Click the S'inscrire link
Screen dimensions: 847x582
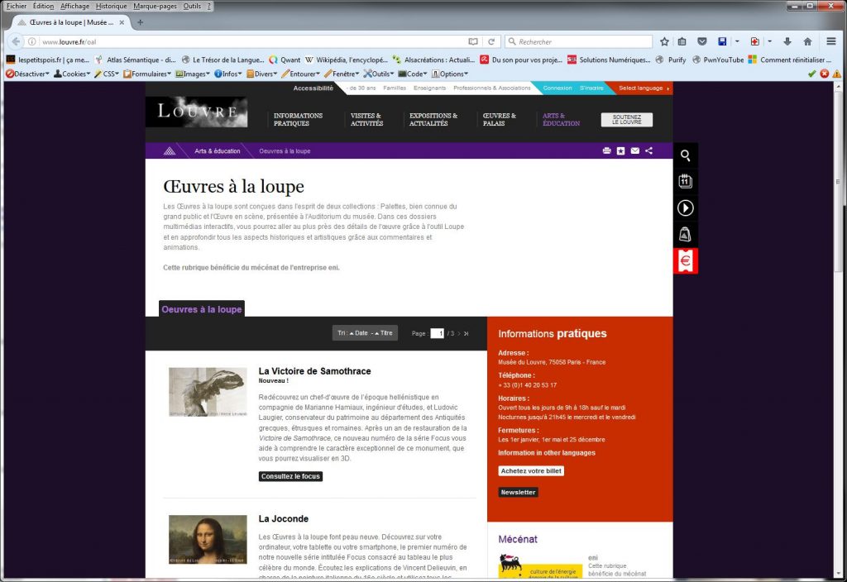tap(591, 88)
